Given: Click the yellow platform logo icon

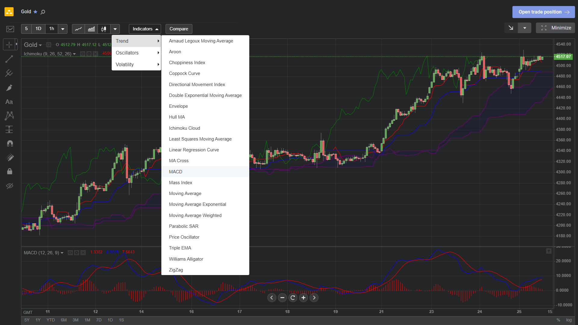Looking at the screenshot, I should 9,12.
